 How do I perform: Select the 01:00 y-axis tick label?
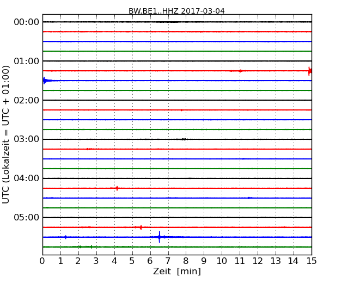pos(27,61)
